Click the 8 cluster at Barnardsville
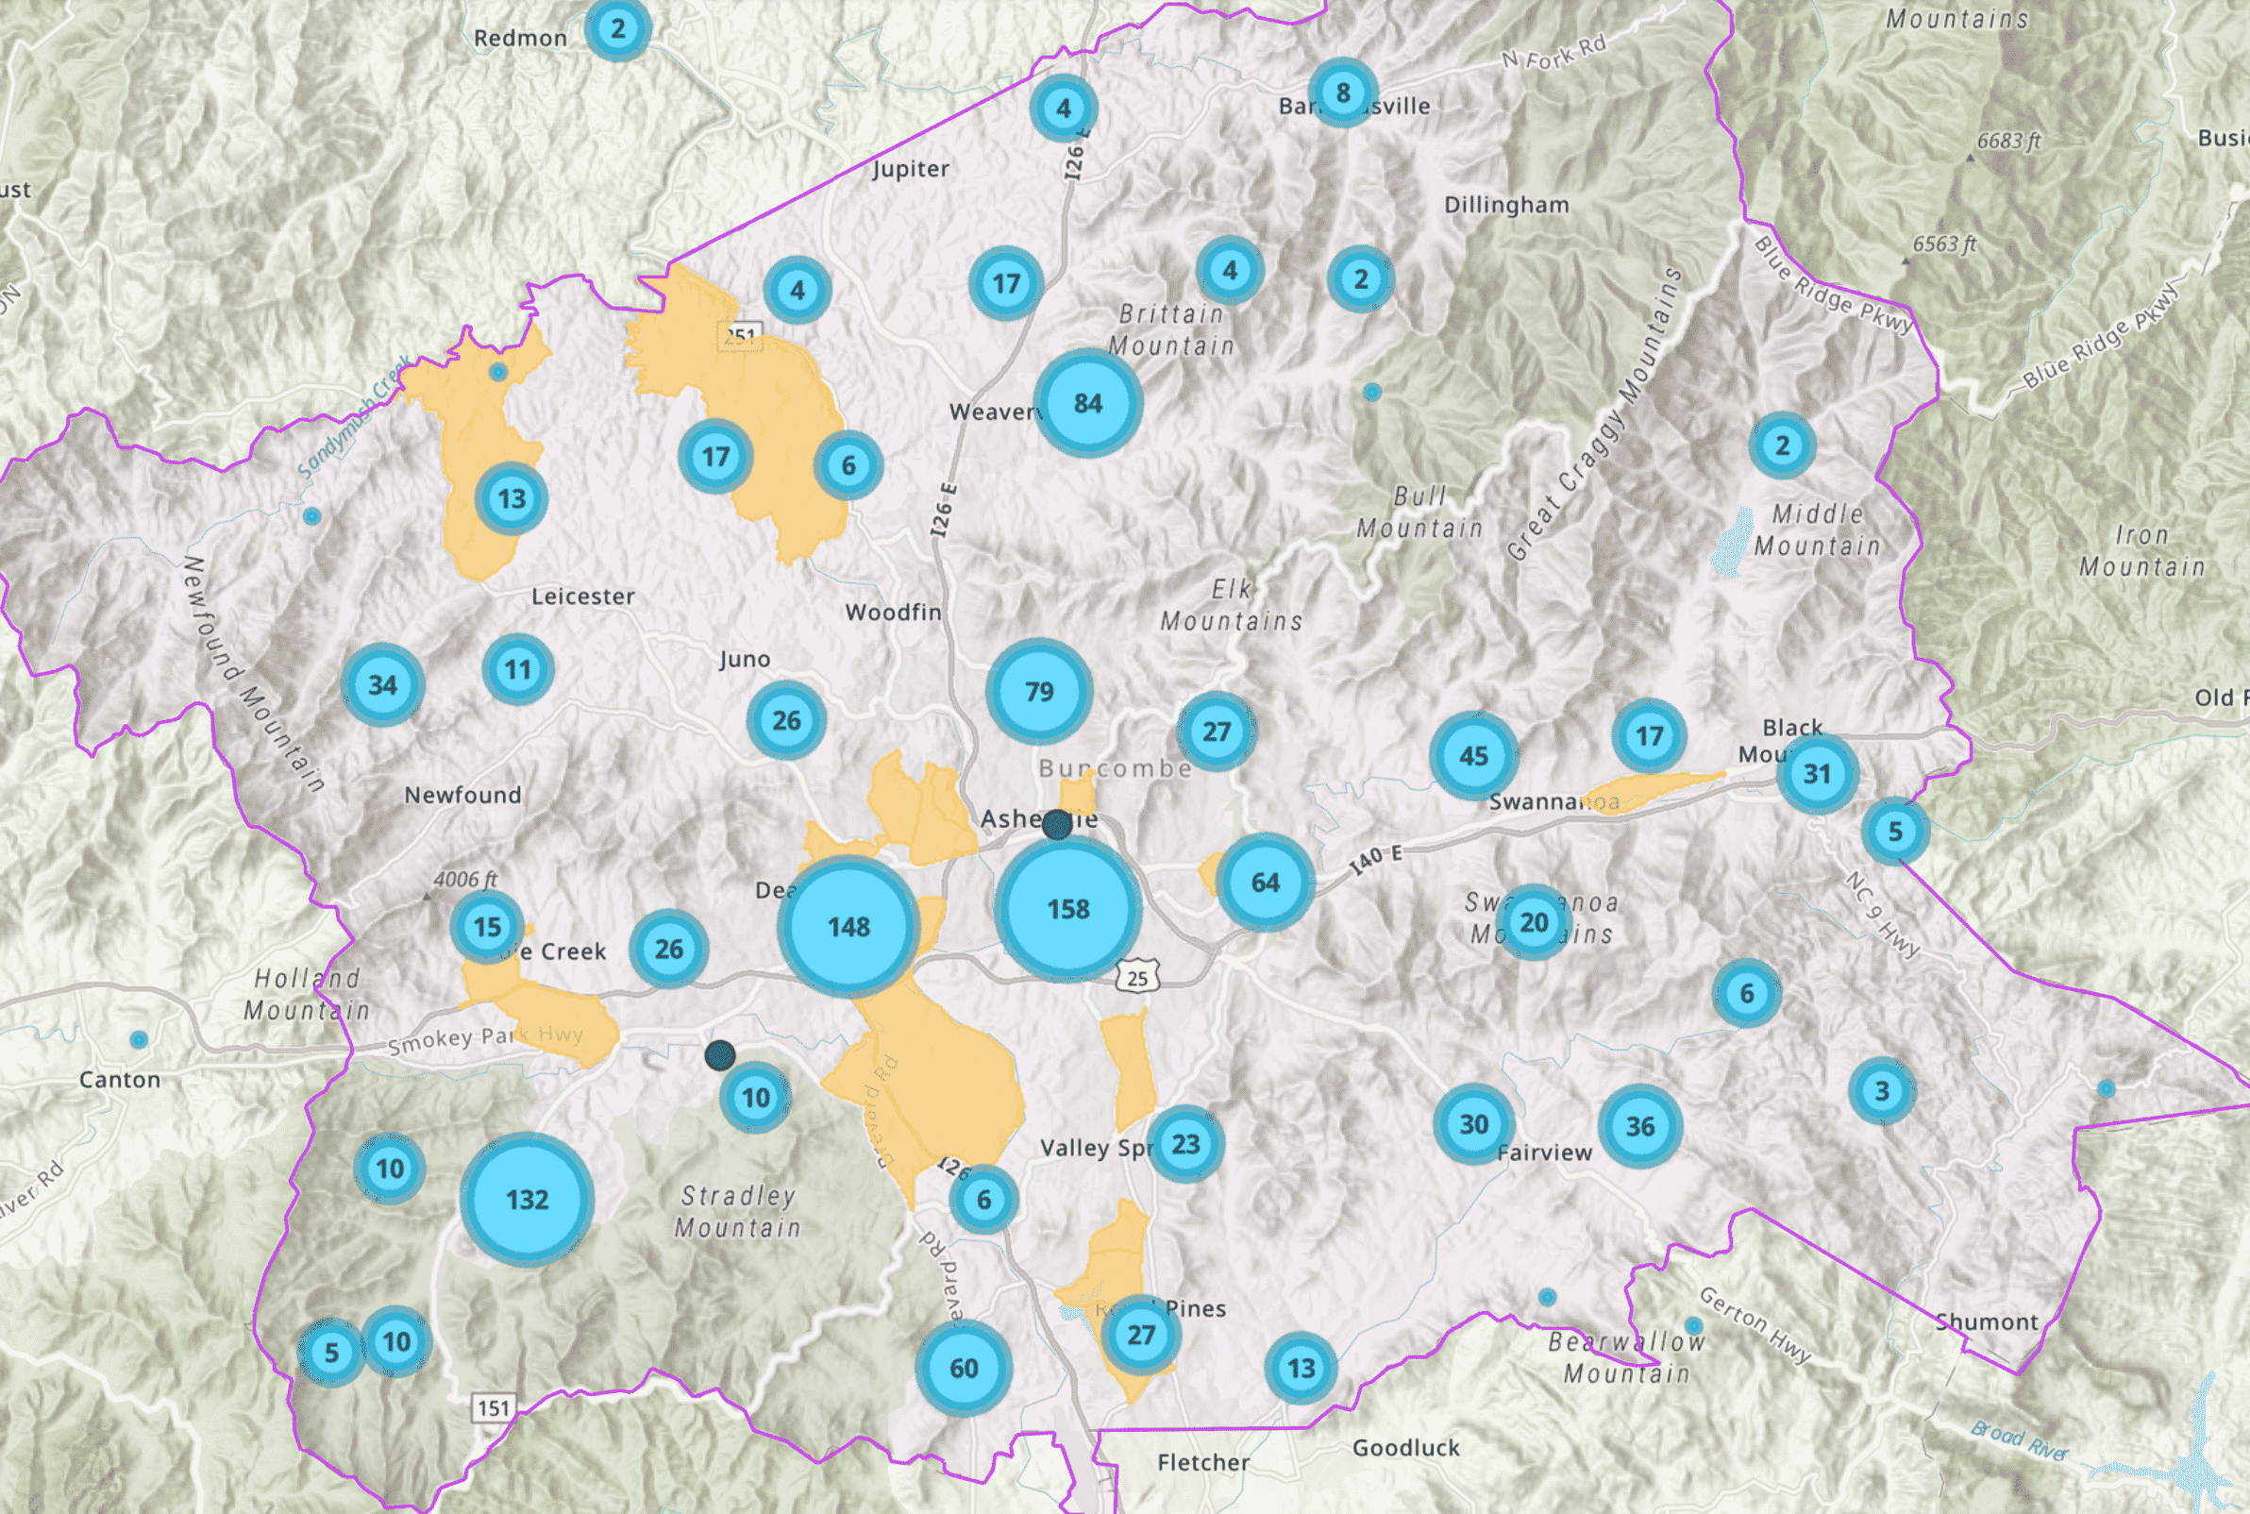This screenshot has height=1514, width=2250. [1343, 93]
